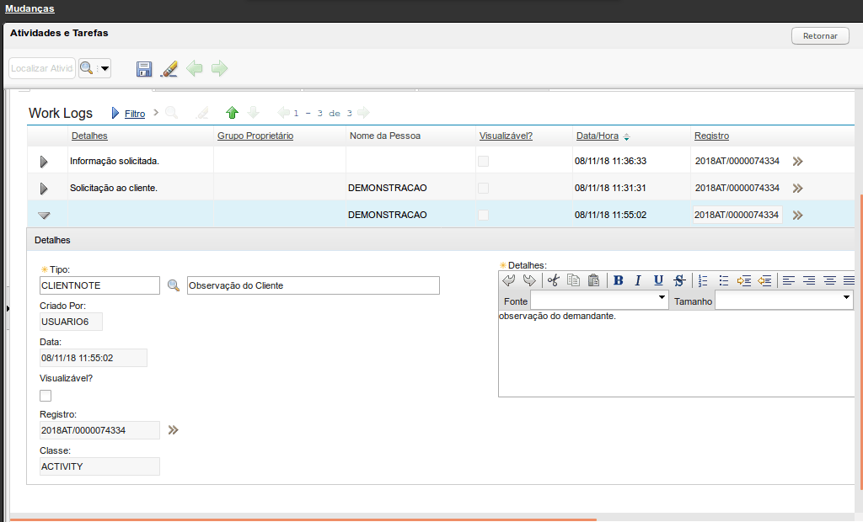Click the green up arrow previous row

coord(233,113)
